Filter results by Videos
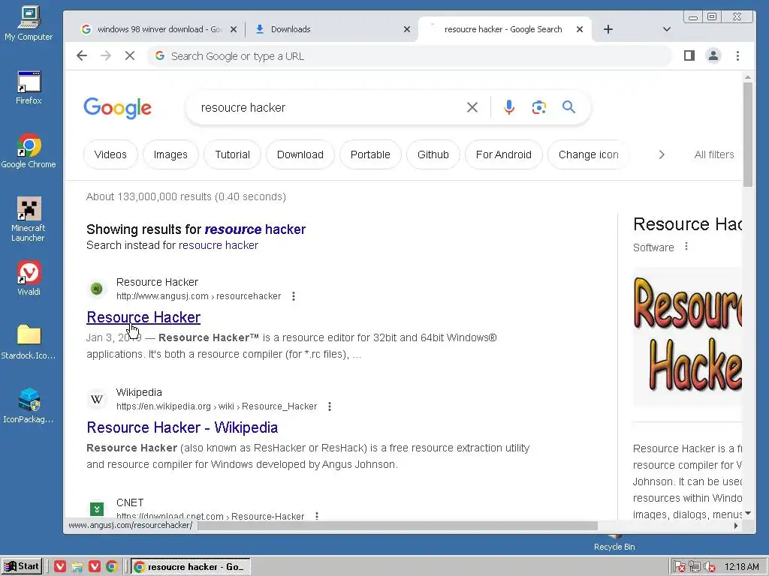 pos(110,154)
